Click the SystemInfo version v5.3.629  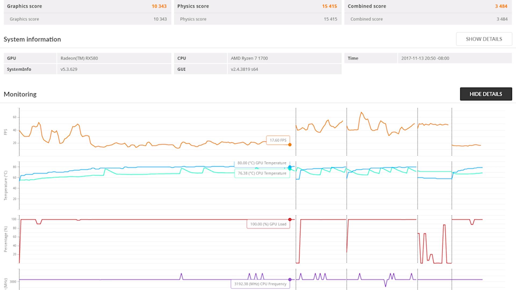(x=69, y=69)
